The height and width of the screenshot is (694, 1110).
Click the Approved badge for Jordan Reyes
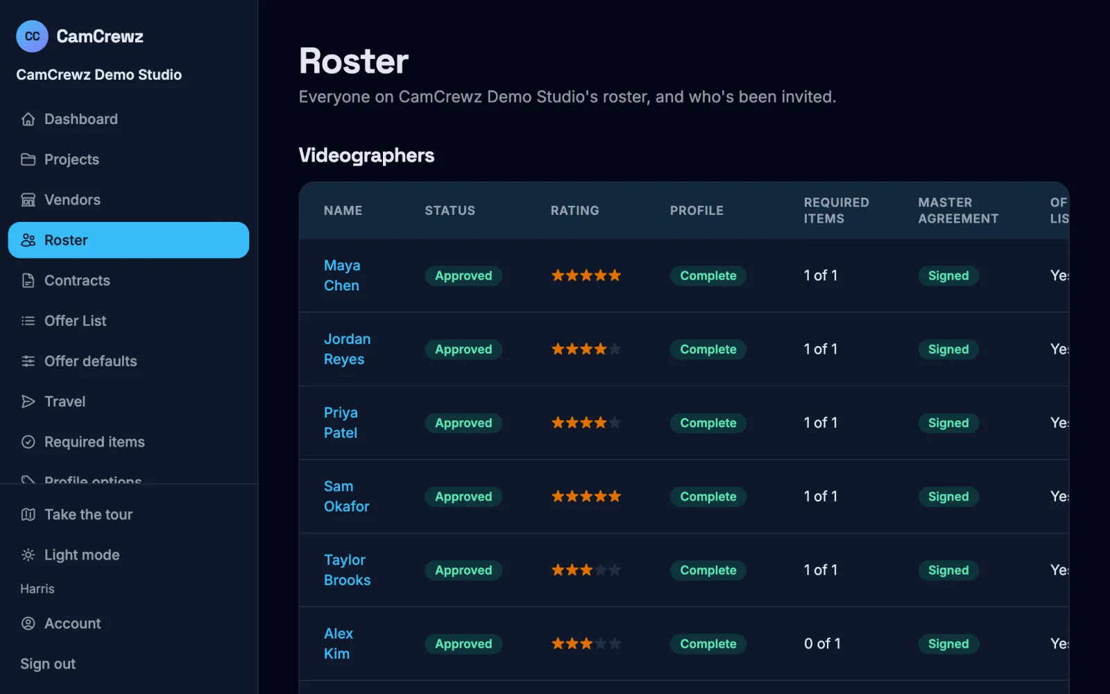coord(463,349)
